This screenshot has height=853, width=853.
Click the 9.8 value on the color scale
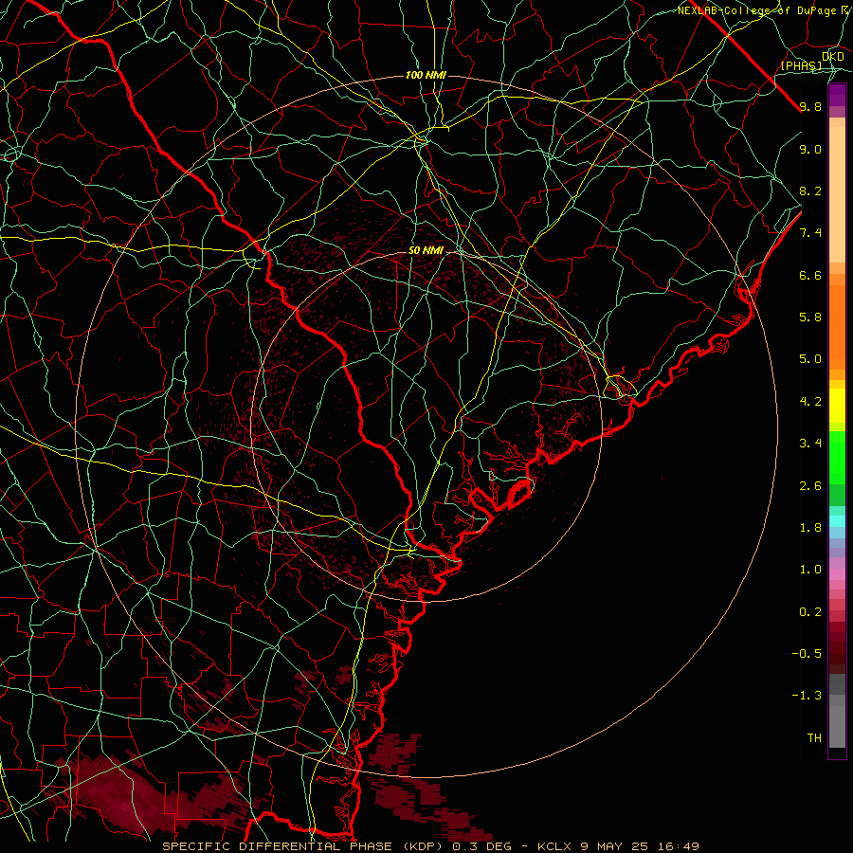(x=810, y=106)
